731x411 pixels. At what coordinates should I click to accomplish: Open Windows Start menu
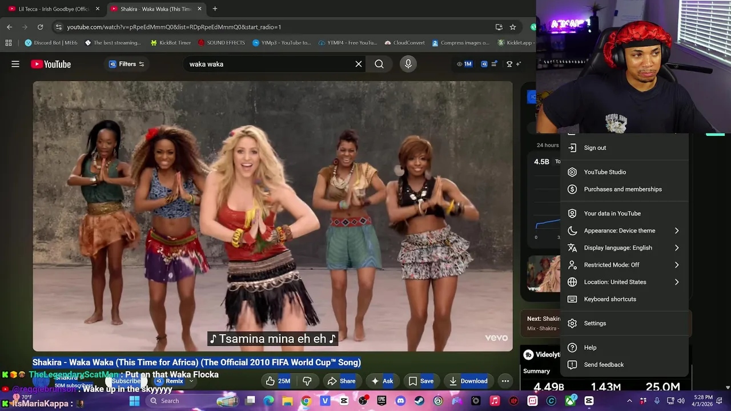point(134,401)
